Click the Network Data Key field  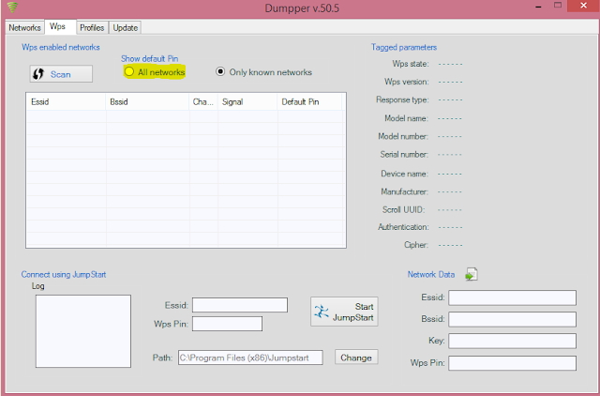pyautogui.click(x=513, y=341)
